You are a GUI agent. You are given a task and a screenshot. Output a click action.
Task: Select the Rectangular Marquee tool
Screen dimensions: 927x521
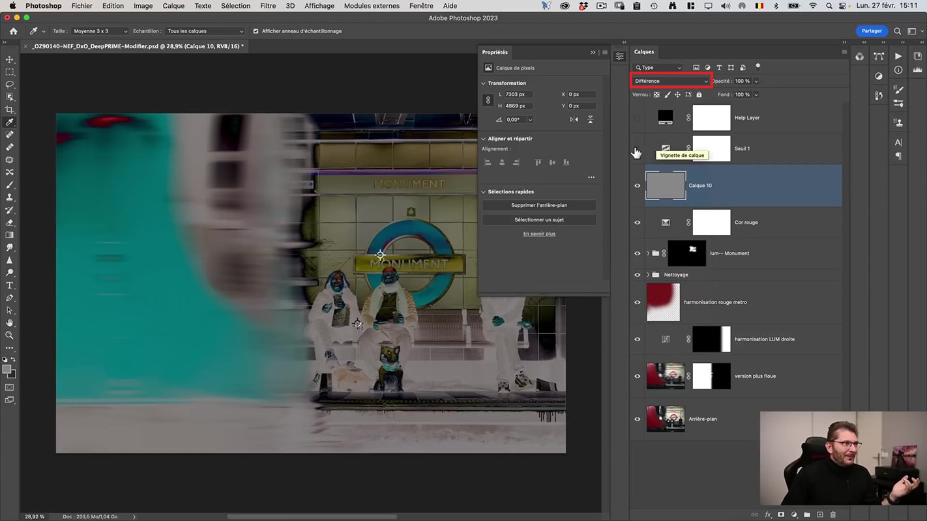[10, 72]
